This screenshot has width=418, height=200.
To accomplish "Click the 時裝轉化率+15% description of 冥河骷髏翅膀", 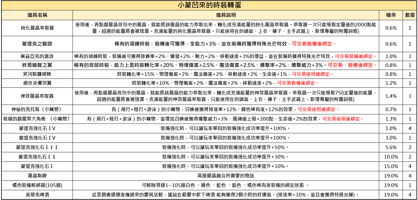I will [226, 74].
